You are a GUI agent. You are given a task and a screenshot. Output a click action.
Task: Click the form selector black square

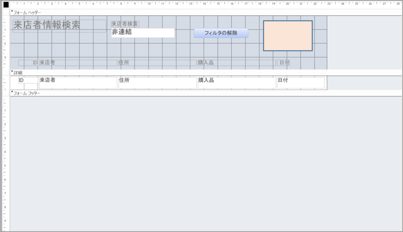6,4
